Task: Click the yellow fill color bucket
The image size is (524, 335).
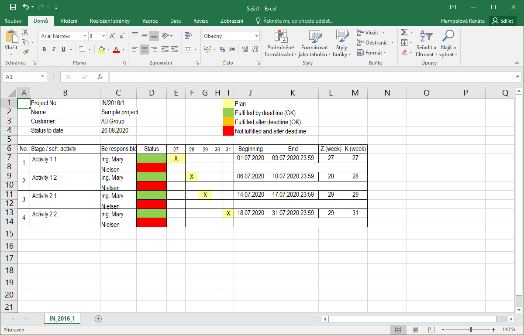Action: 101,49
